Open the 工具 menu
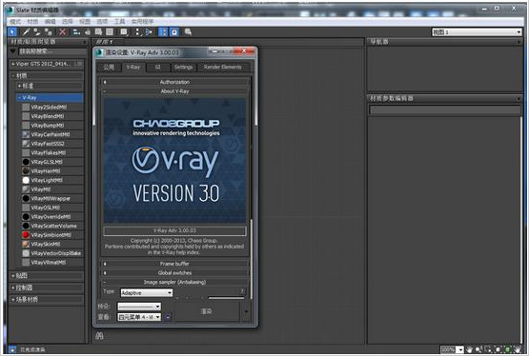This screenshot has width=529, height=357. coord(119,22)
